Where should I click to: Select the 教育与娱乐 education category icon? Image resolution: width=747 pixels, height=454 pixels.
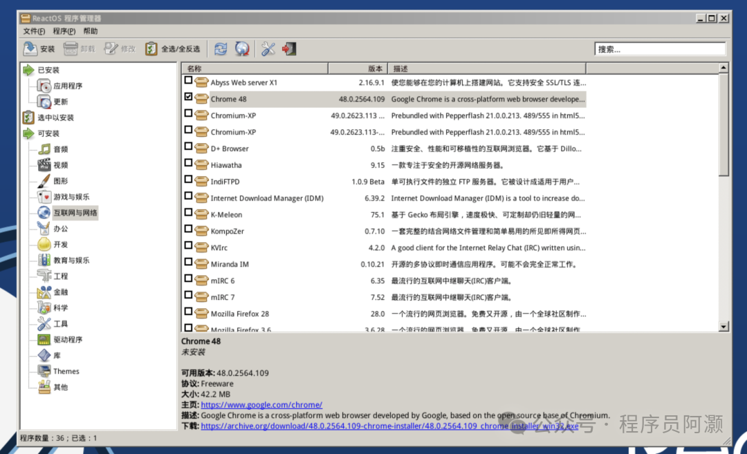[x=44, y=260]
